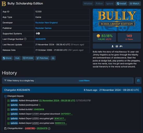Open the Rockstar New England developer link
This screenshot has height=133, width=143.
pyautogui.click(x=47, y=23)
